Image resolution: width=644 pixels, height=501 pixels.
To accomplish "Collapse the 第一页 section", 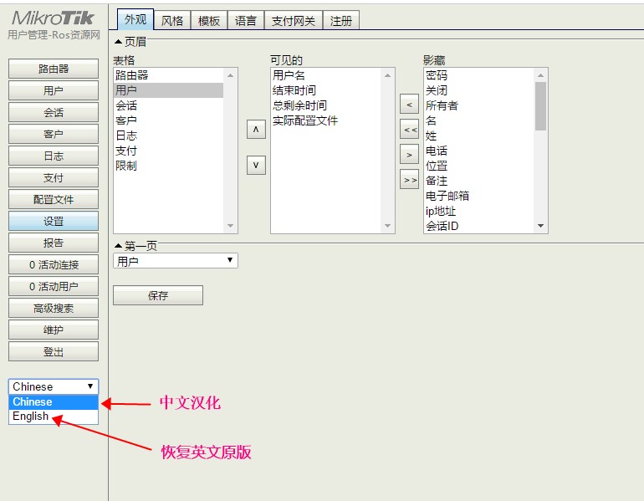I will [x=118, y=246].
